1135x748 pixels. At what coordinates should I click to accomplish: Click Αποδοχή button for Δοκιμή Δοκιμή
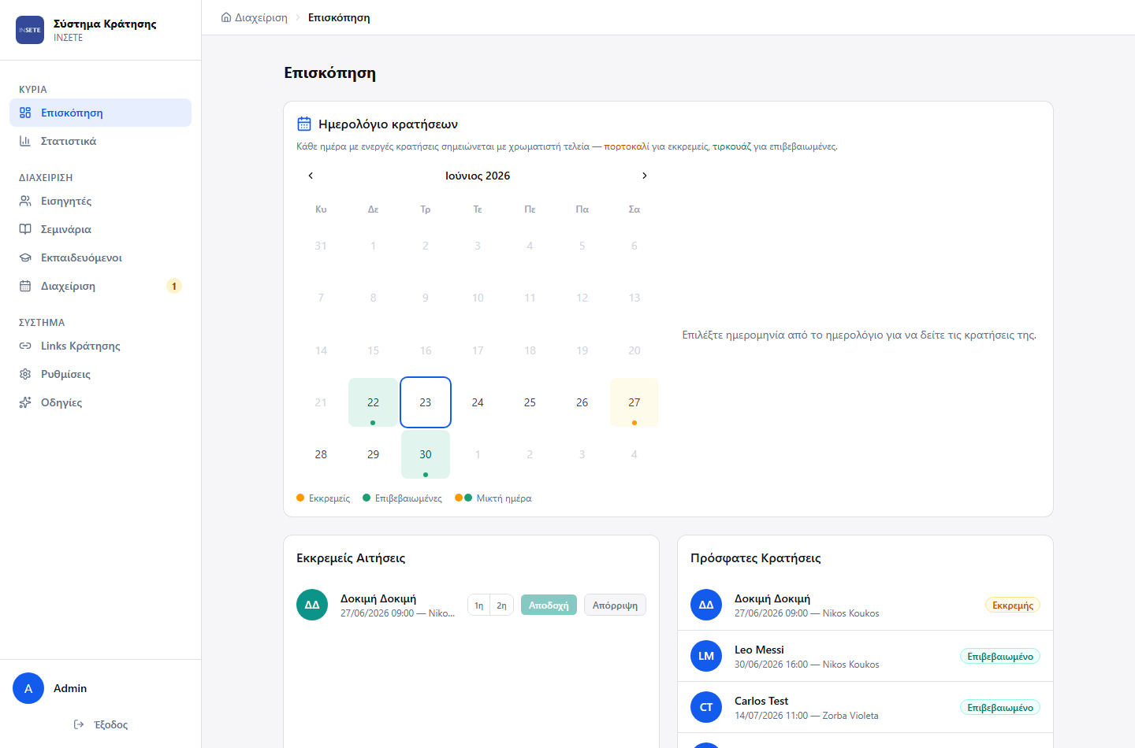click(549, 605)
